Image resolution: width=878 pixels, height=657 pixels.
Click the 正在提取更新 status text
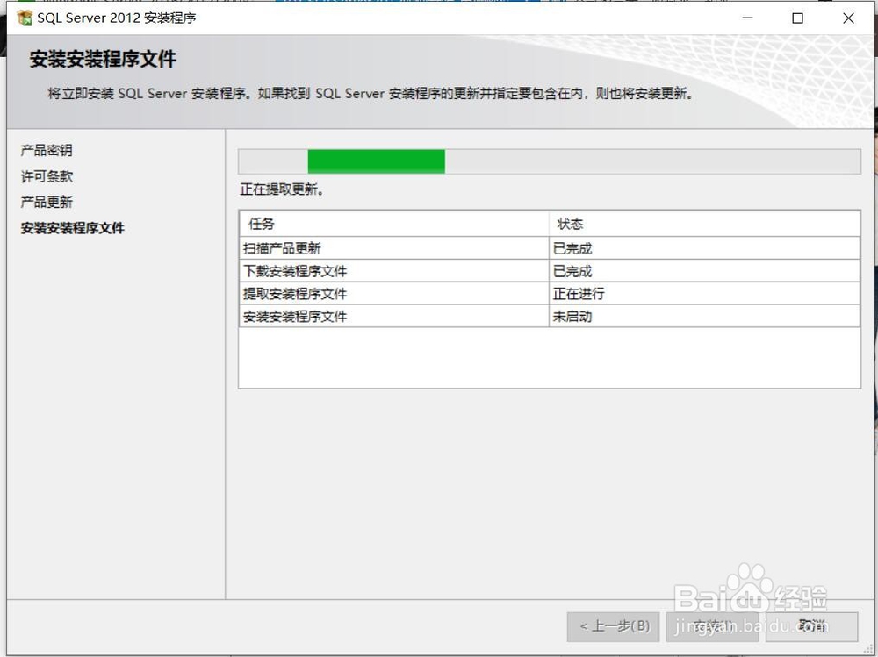point(282,189)
